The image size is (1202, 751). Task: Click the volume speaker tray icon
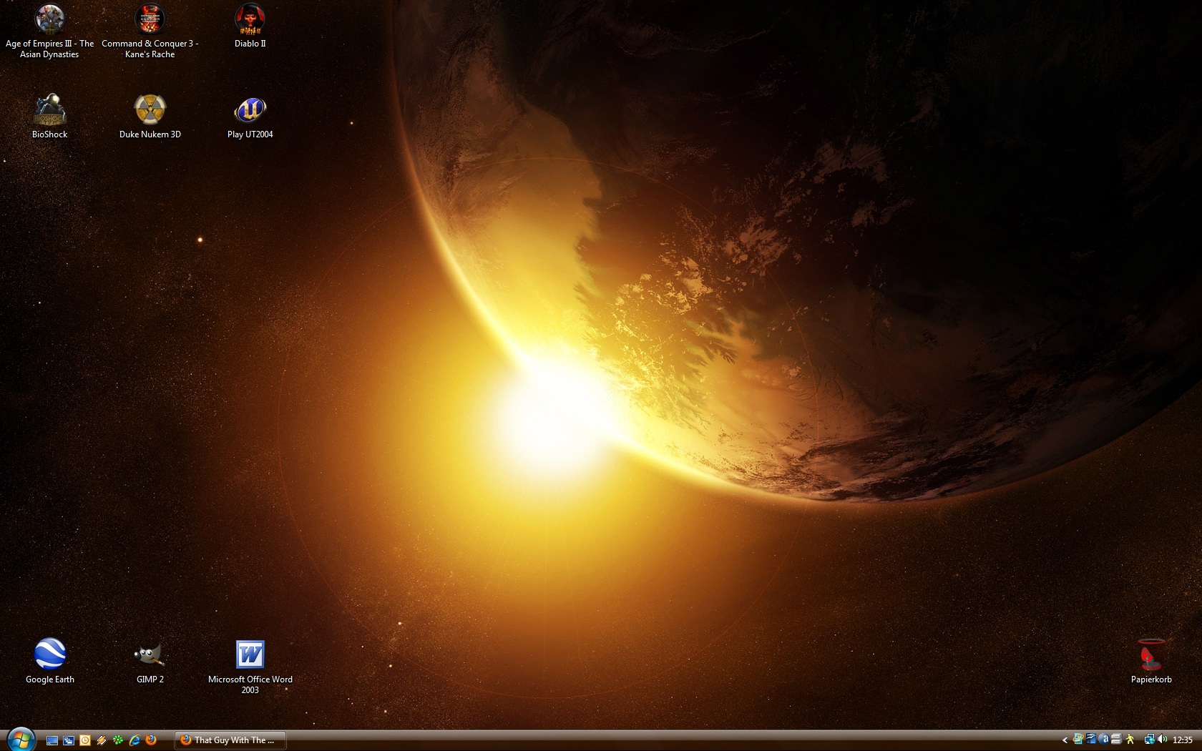1162,740
